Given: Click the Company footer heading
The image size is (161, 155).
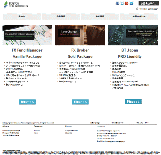Looking at the screenshot, I should click(69, 126).
